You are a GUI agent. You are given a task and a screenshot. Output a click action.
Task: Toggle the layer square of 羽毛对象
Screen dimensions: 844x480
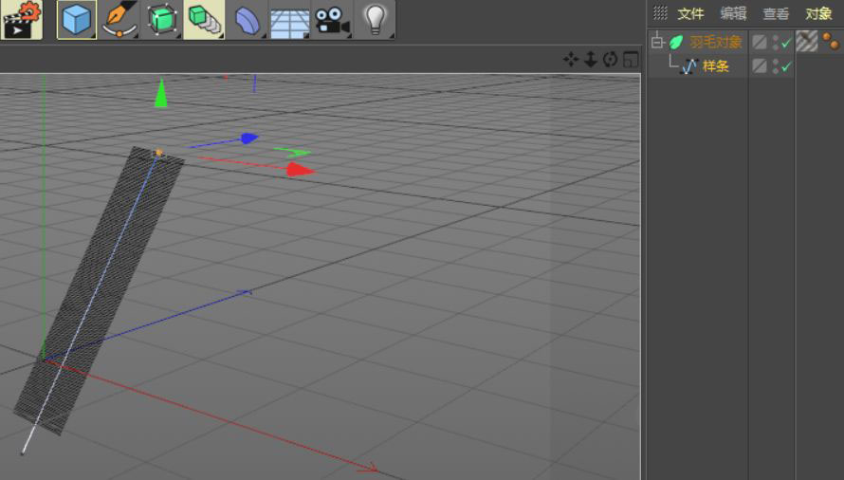[760, 42]
